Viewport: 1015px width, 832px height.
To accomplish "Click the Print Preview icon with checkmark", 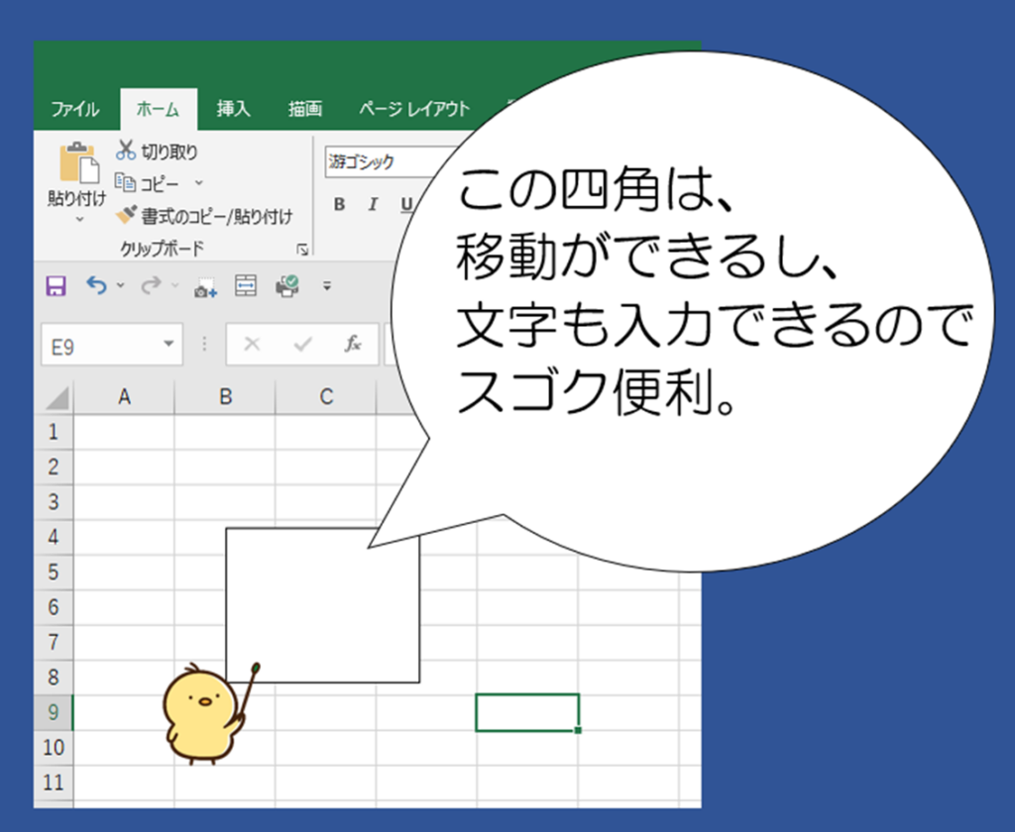I will click(287, 285).
